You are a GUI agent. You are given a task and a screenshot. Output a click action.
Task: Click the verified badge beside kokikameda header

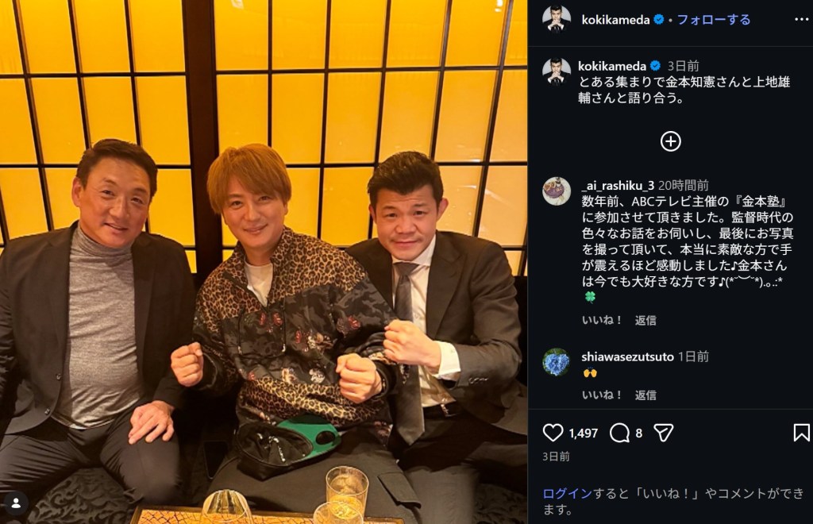pos(658,20)
